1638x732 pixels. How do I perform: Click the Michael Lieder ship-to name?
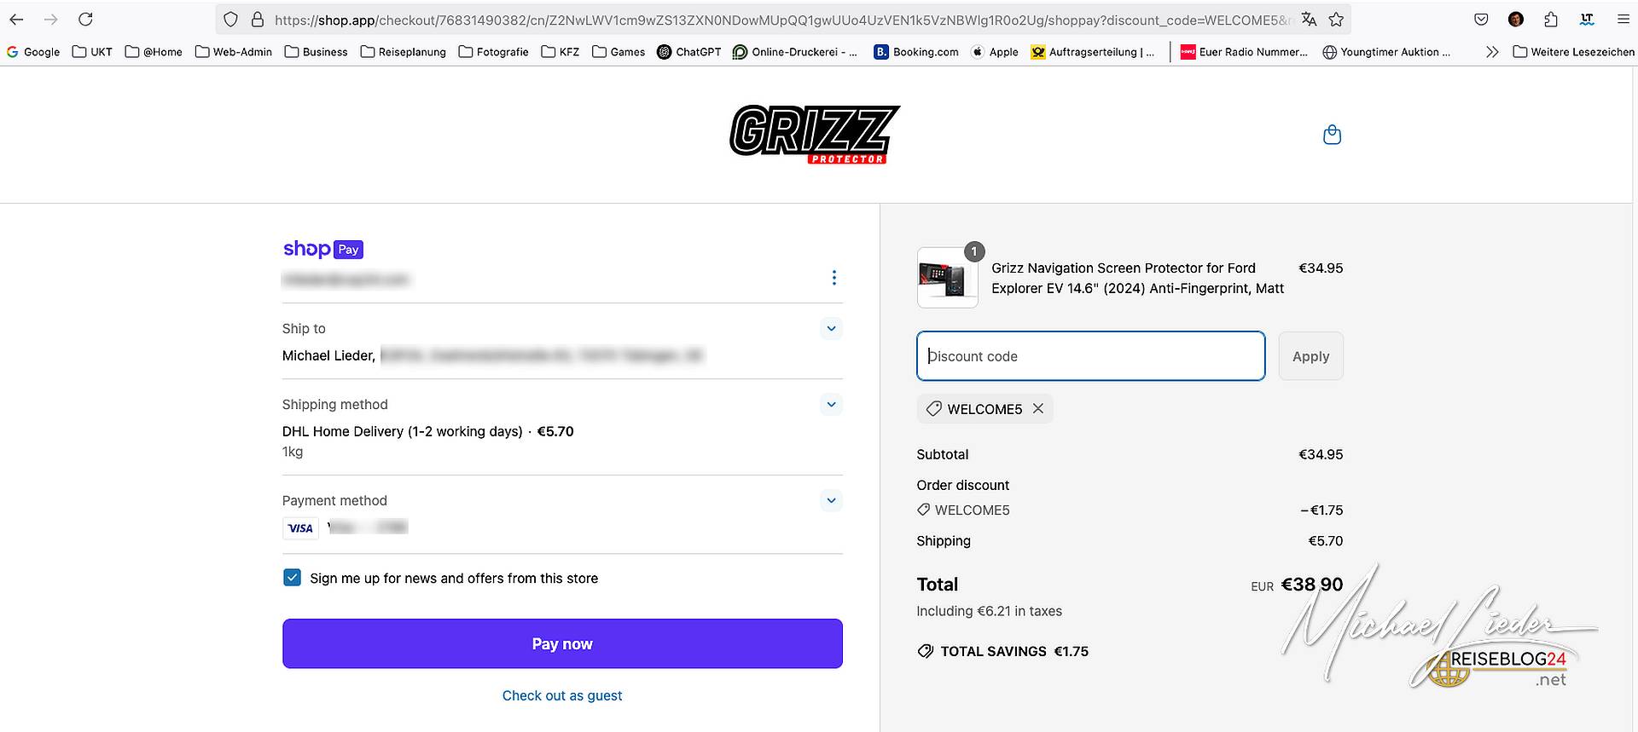[328, 355]
